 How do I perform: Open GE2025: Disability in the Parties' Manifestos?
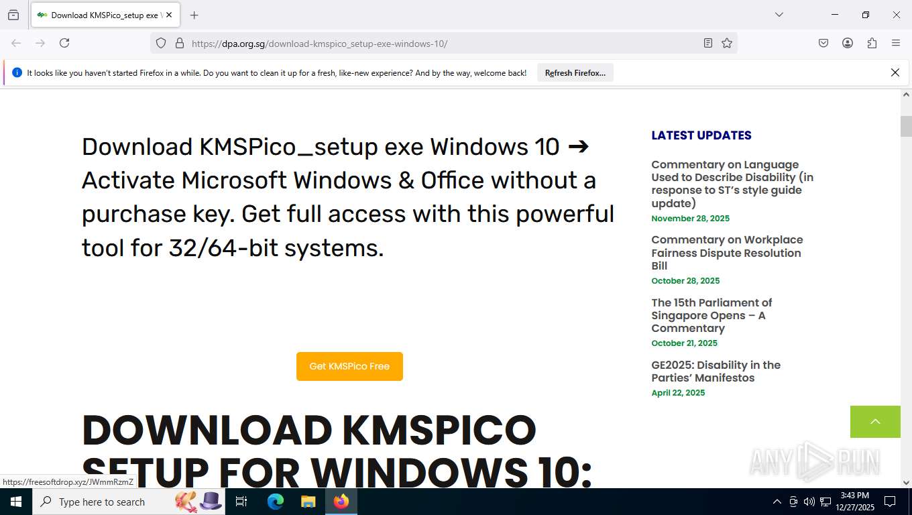point(716,371)
